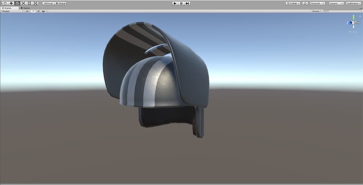Switch to the Game tab
Image resolution: width=363 pixels, height=185 pixels.
(x=25, y=8)
